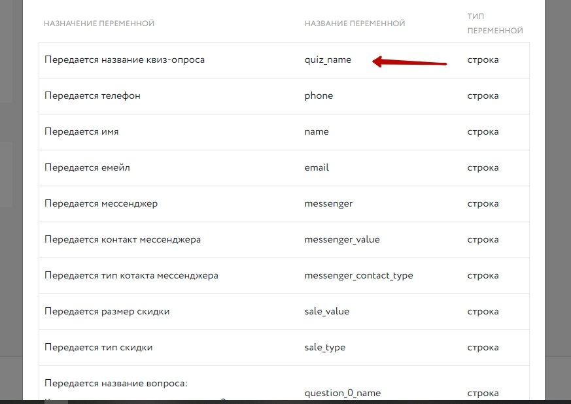This screenshot has height=404, width=571.
Task: Select the question_0_name variable name
Action: [343, 394]
